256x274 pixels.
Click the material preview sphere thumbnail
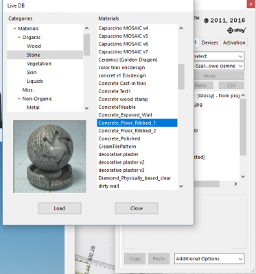50,157
